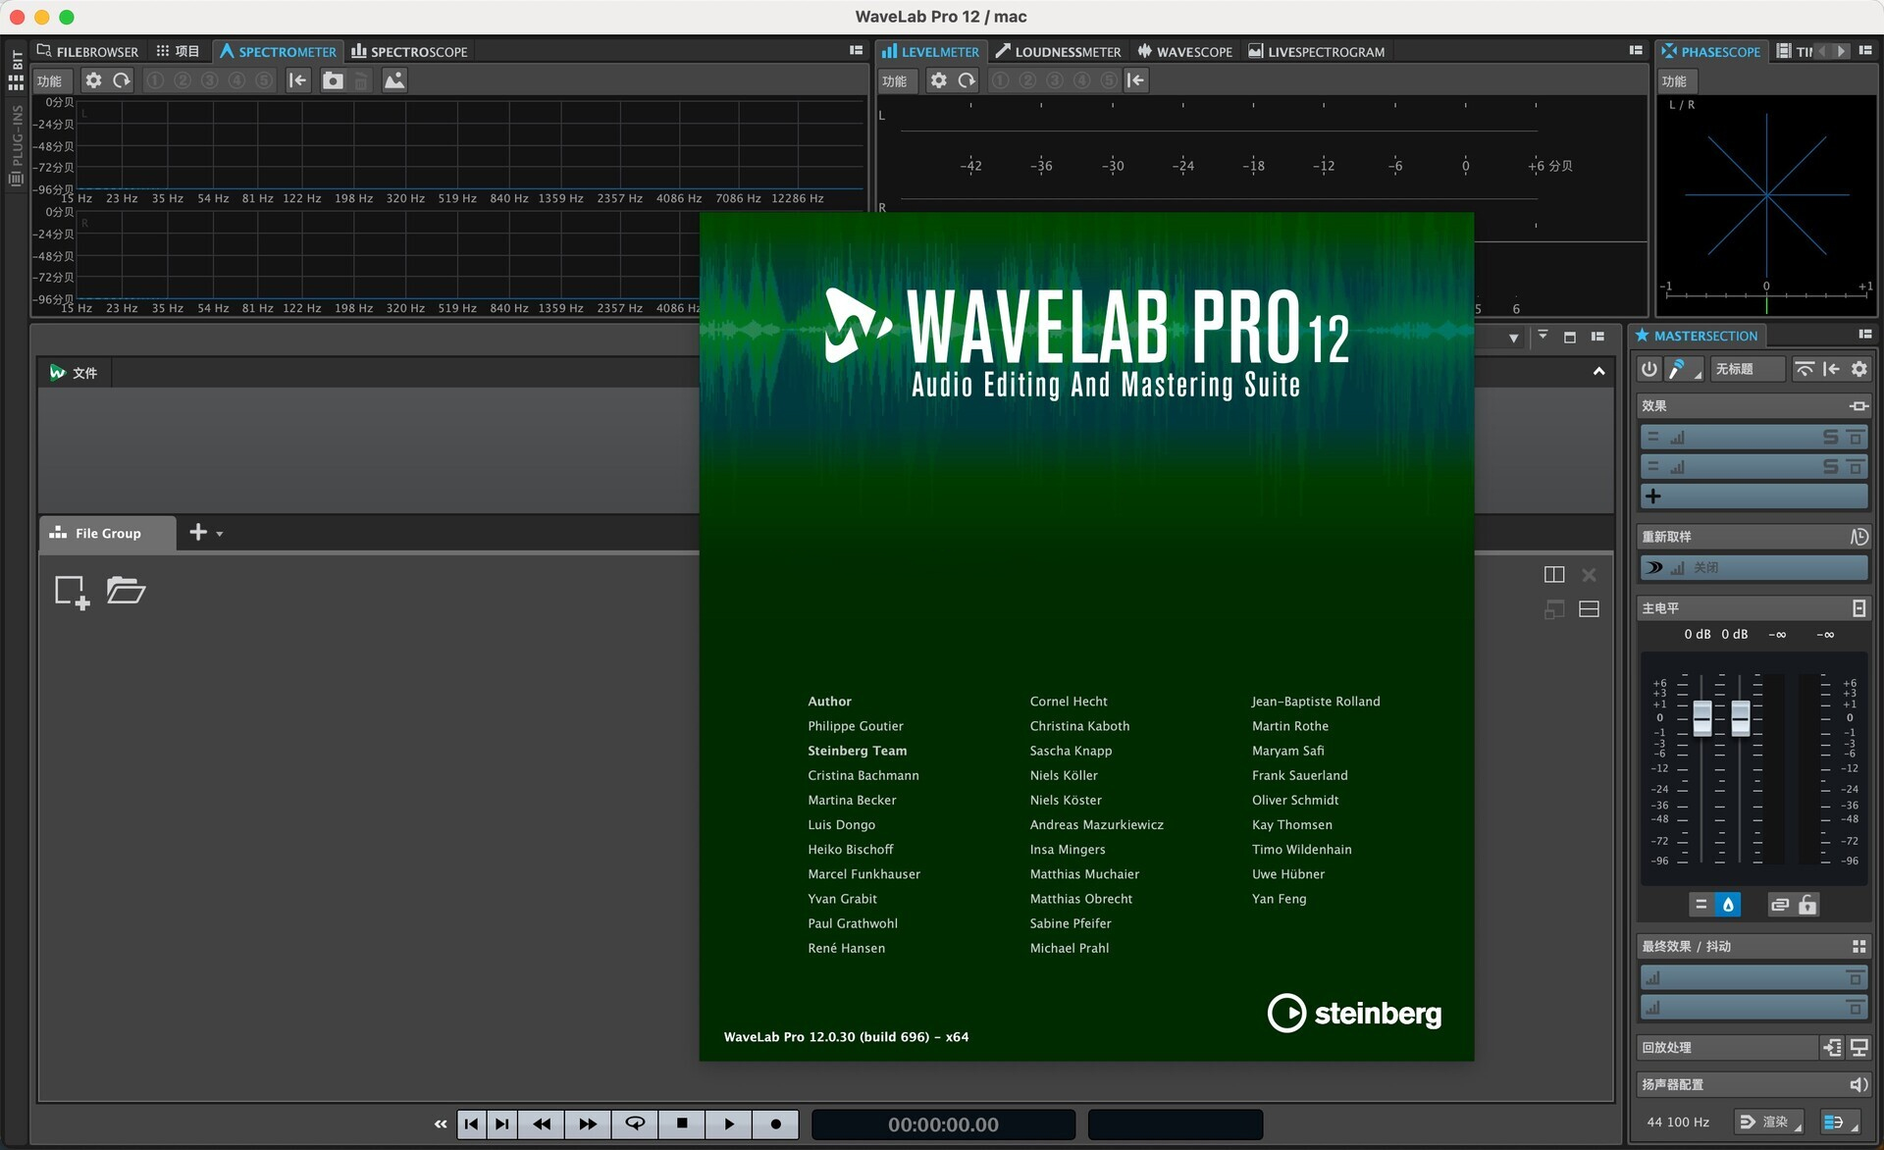Click the Add button in File Group

coord(198,531)
